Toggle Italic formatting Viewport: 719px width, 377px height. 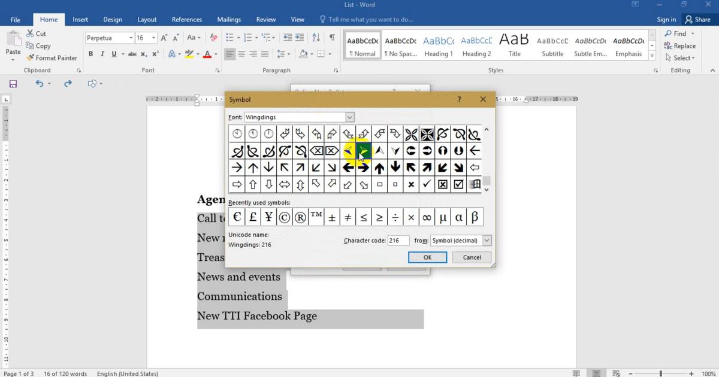click(x=102, y=54)
